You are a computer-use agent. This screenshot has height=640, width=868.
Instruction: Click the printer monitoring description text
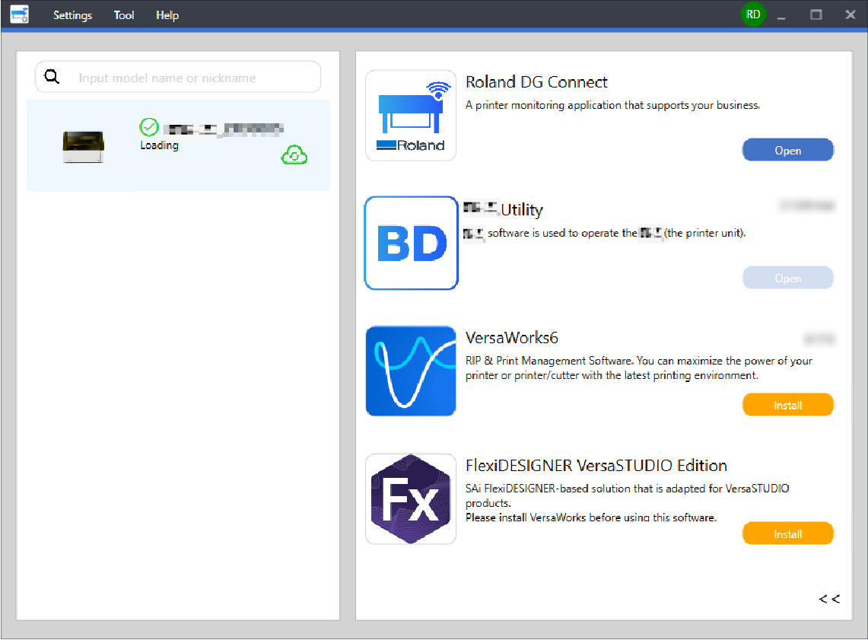[x=613, y=105]
